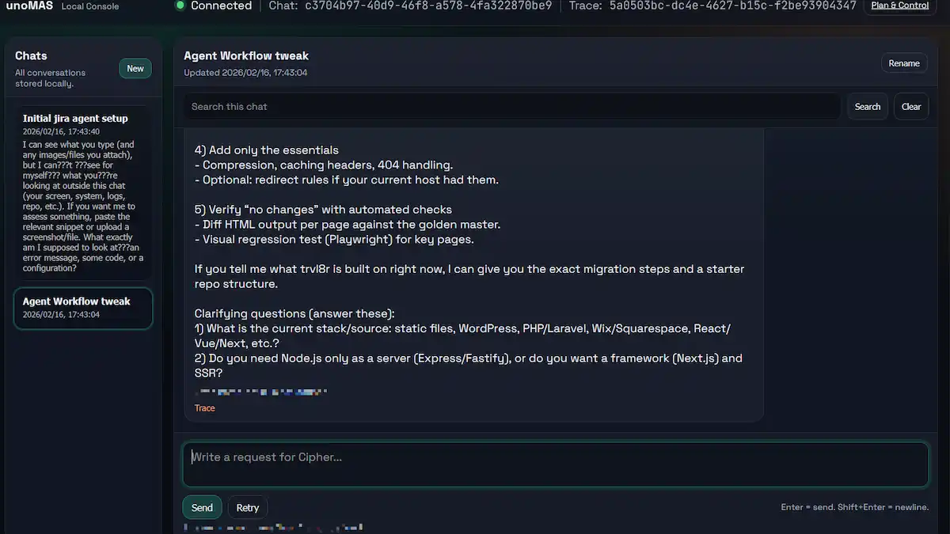Send the request
950x534 pixels.
click(x=202, y=508)
